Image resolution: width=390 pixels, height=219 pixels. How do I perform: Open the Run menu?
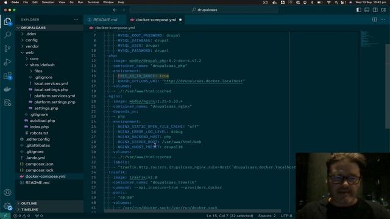[x=80, y=2]
